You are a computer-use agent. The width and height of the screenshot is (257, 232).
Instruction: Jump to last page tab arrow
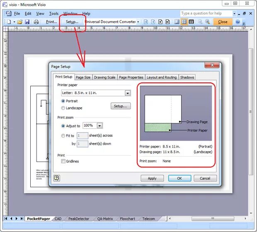pos(22,219)
